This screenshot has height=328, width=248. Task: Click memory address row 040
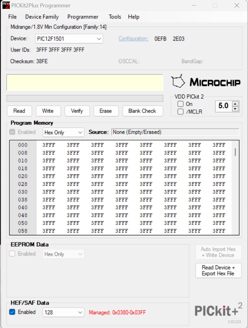(x=23, y=207)
